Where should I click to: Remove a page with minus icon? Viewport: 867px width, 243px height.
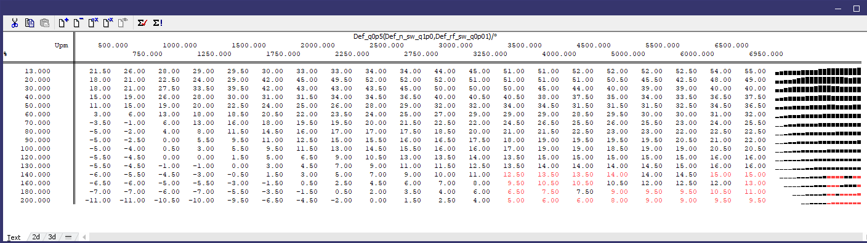click(78, 23)
